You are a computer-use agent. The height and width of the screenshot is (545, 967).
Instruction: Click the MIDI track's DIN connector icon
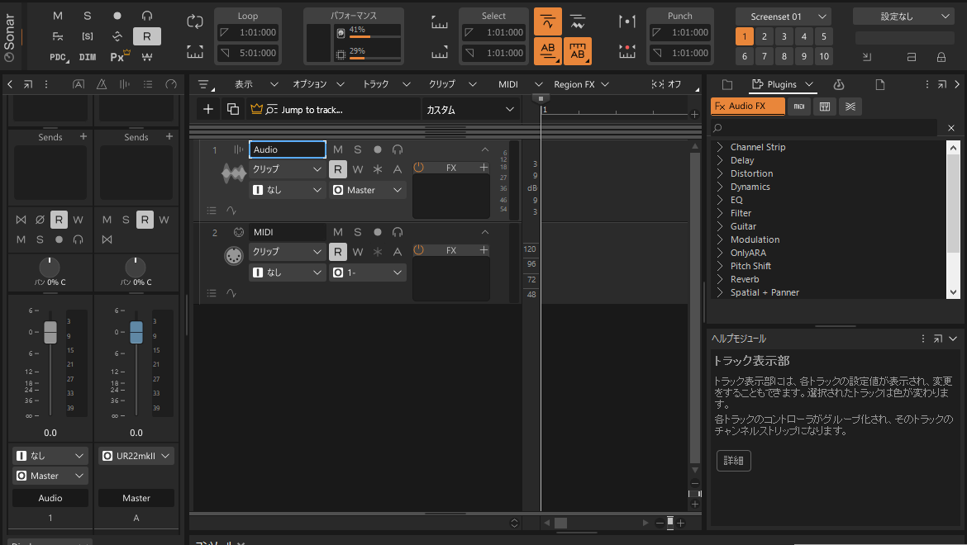pyautogui.click(x=234, y=255)
